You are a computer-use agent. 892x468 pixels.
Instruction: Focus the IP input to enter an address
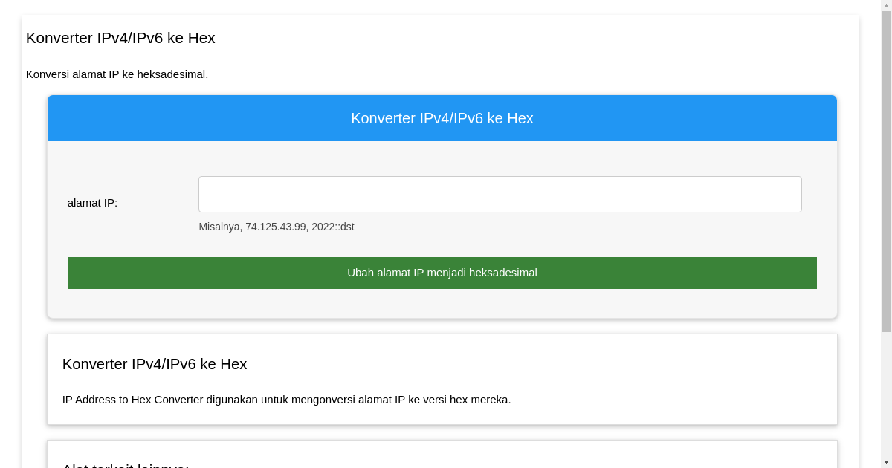point(500,194)
